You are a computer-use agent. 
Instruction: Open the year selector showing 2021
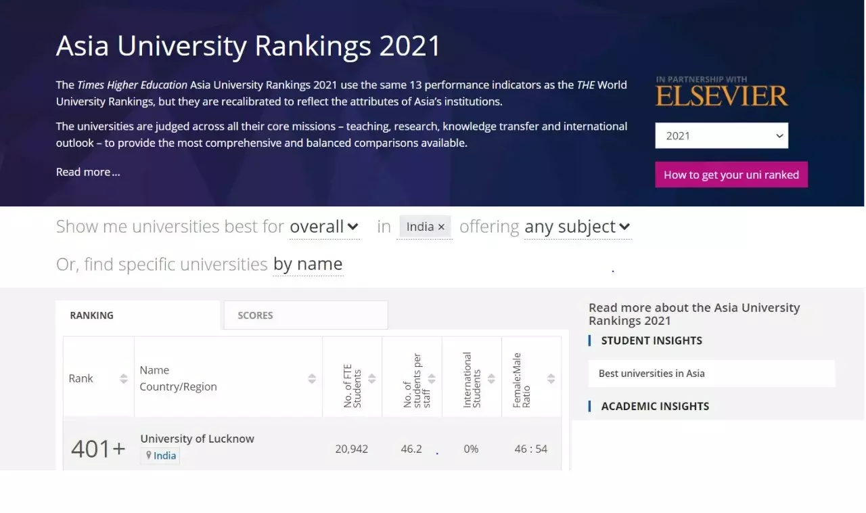(x=721, y=135)
